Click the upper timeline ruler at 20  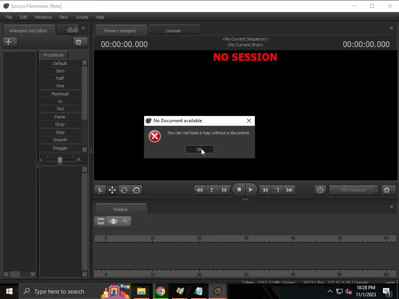(199, 238)
